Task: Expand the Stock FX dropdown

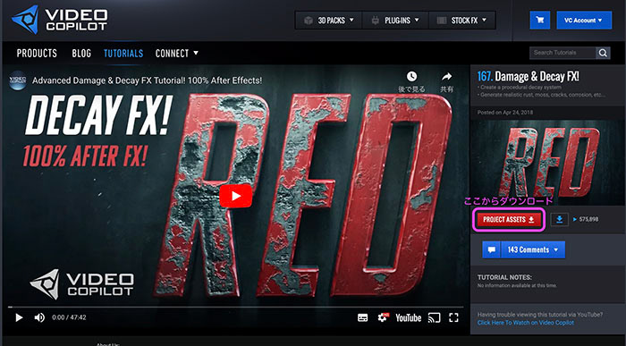Action: pyautogui.click(x=462, y=20)
